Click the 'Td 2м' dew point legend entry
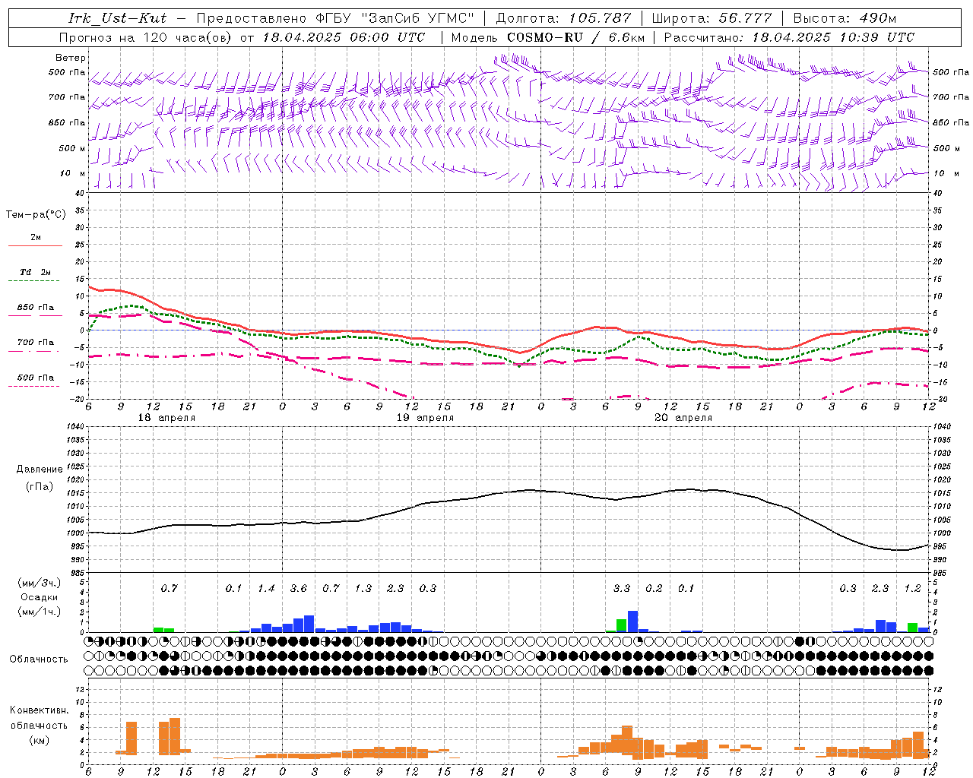The image size is (973, 778). pos(35,272)
